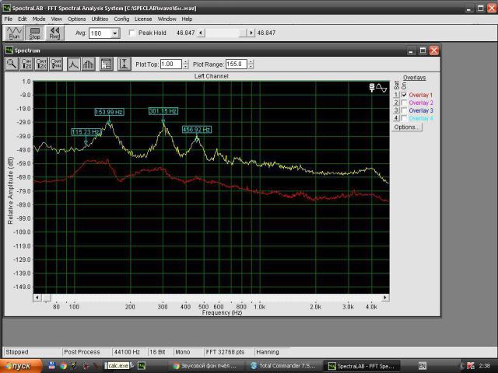This screenshot has width=498, height=373.
Task: Enable the Overlay 4 checkbox
Action: (x=404, y=118)
